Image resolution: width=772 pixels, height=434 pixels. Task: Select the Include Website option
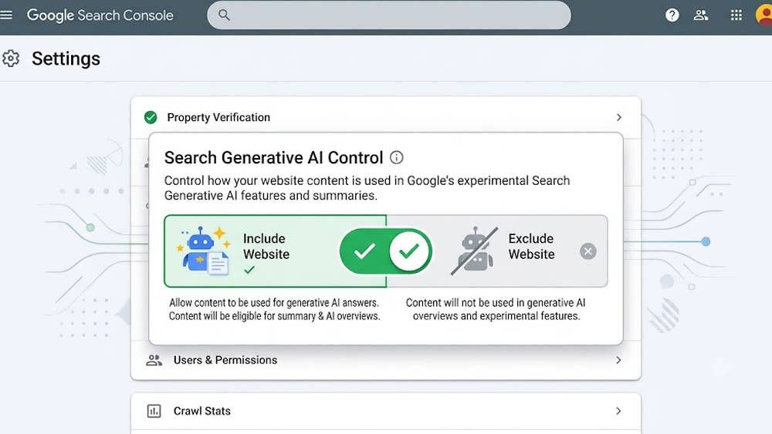[x=276, y=251]
